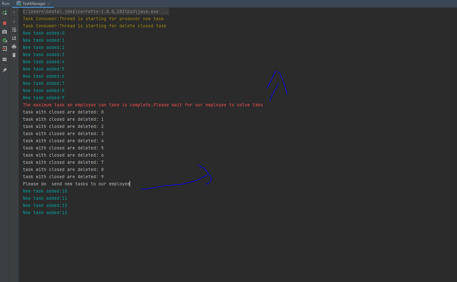This screenshot has height=282, width=457.
Task: Toggle soft-wrap for console lines
Action: click(x=14, y=29)
